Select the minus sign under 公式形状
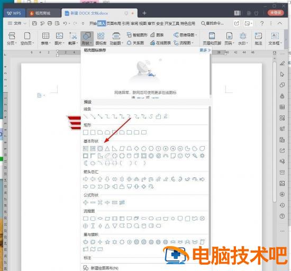The image size is (291, 271). 93,203
